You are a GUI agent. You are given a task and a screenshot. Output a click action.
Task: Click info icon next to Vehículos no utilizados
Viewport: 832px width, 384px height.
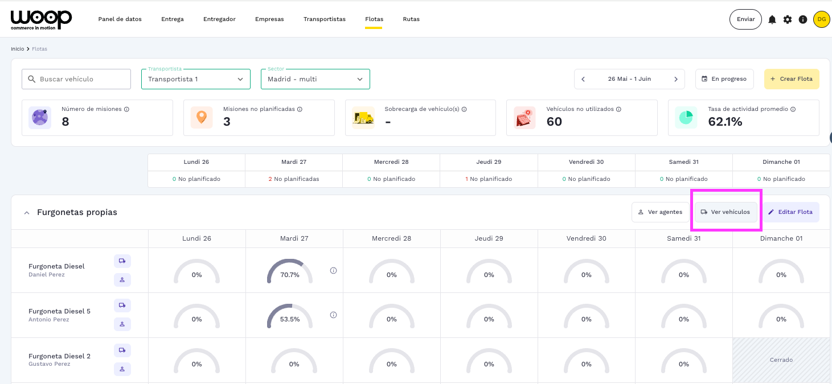(618, 109)
